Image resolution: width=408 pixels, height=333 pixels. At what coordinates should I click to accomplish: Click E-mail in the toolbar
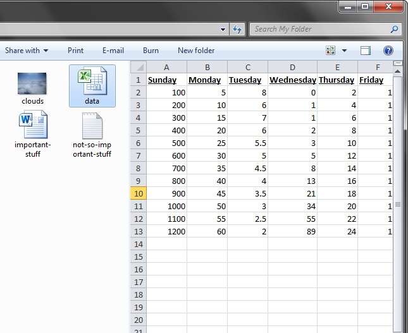113,51
